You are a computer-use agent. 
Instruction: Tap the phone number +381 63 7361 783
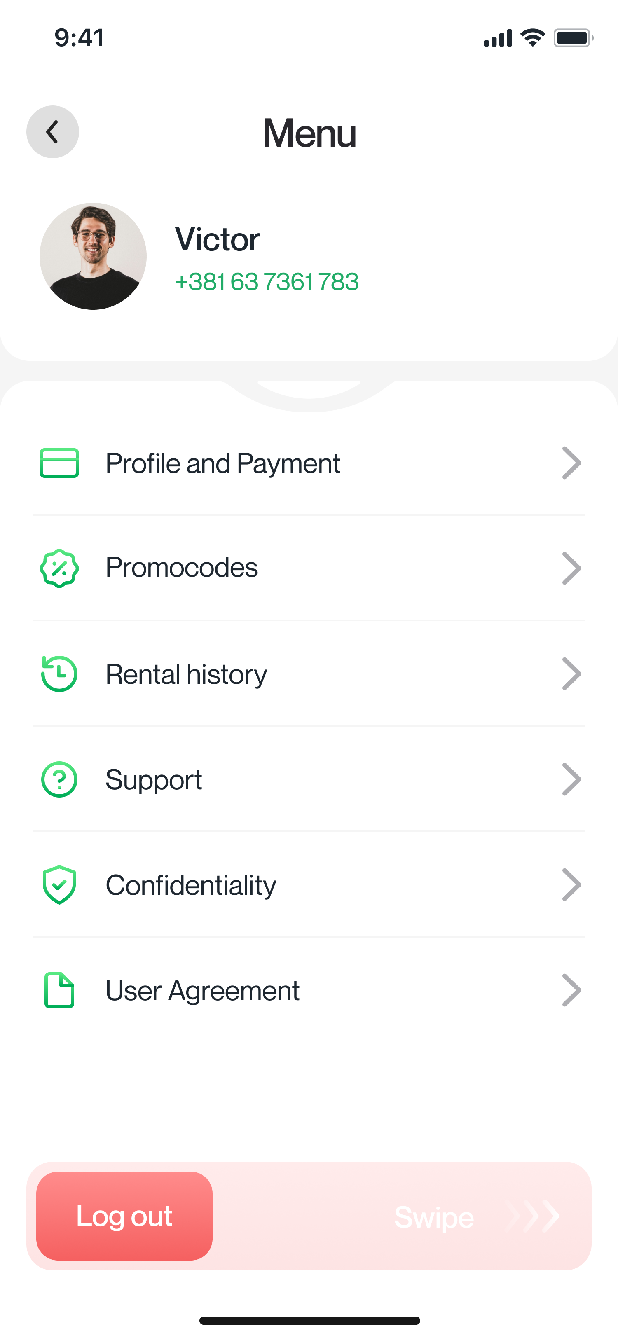pyautogui.click(x=267, y=281)
